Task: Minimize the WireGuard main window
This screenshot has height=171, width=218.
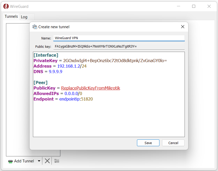Action: [178, 6]
